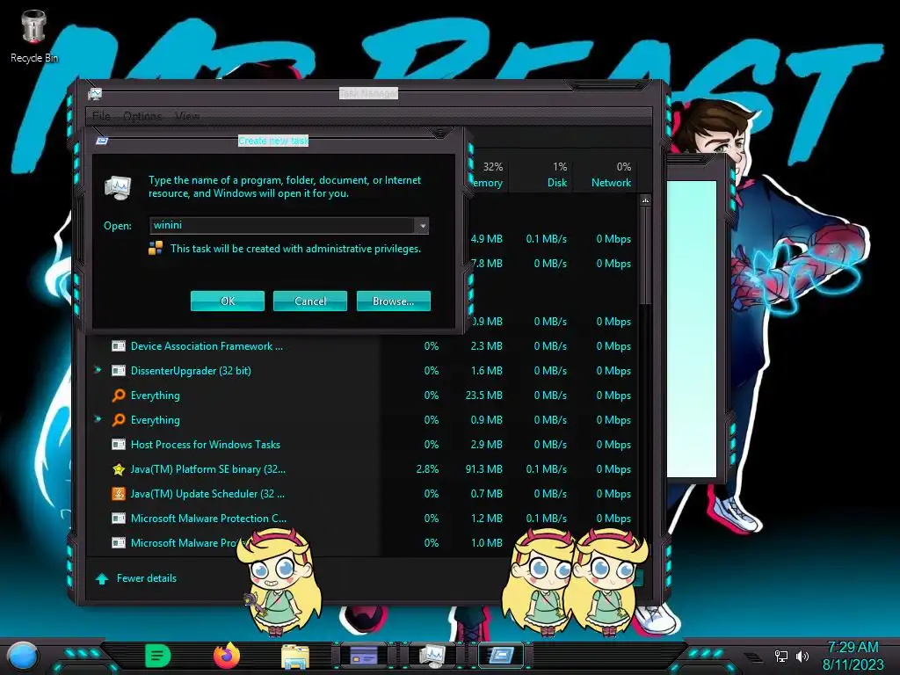Select the DissenterUpgrader process icon
This screenshot has height=675, width=900.
point(119,371)
